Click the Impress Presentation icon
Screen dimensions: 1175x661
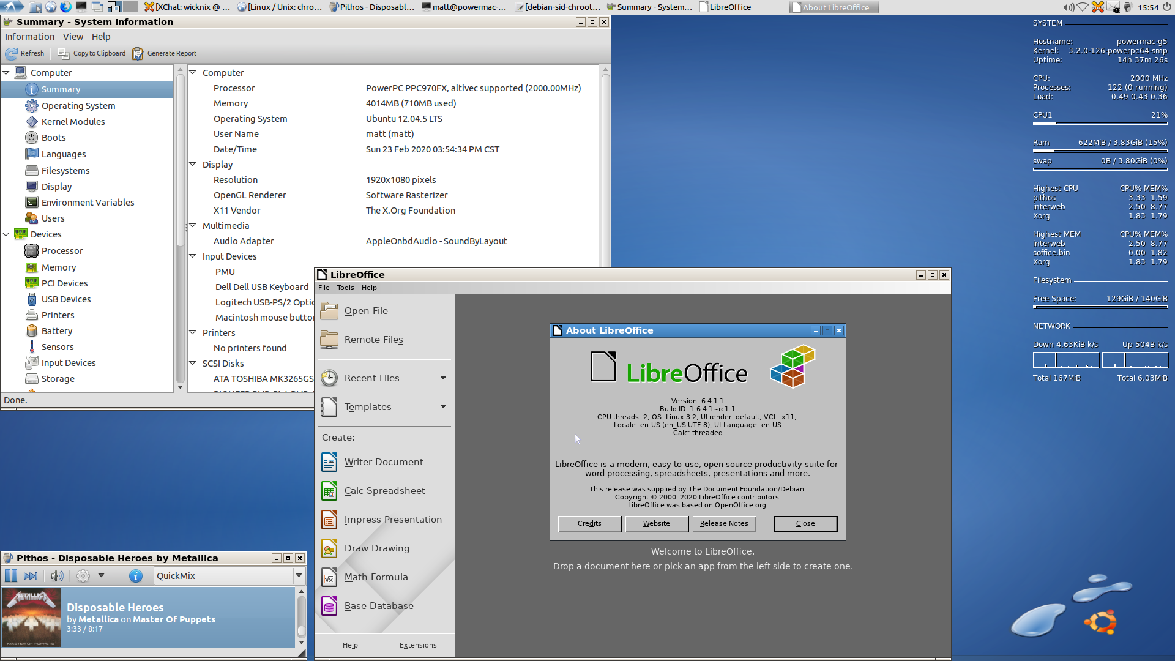pyautogui.click(x=329, y=520)
